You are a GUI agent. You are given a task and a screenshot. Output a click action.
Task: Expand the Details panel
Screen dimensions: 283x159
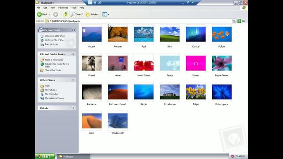coord(73,108)
